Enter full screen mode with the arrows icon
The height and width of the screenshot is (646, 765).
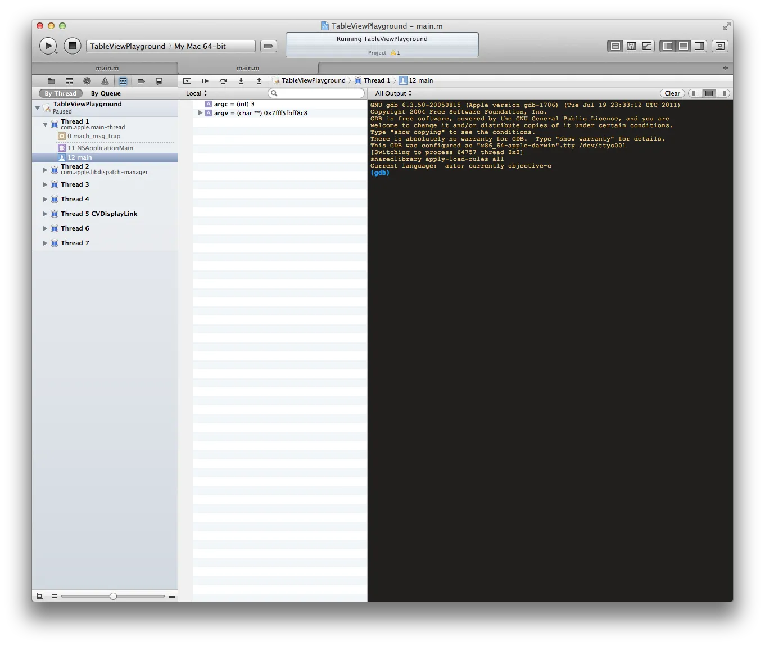[726, 26]
